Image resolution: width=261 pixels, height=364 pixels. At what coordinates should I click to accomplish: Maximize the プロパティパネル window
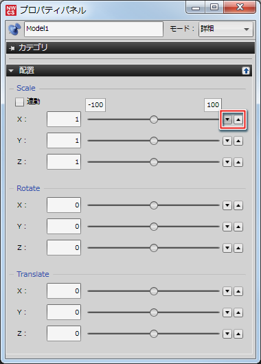tap(214, 7)
